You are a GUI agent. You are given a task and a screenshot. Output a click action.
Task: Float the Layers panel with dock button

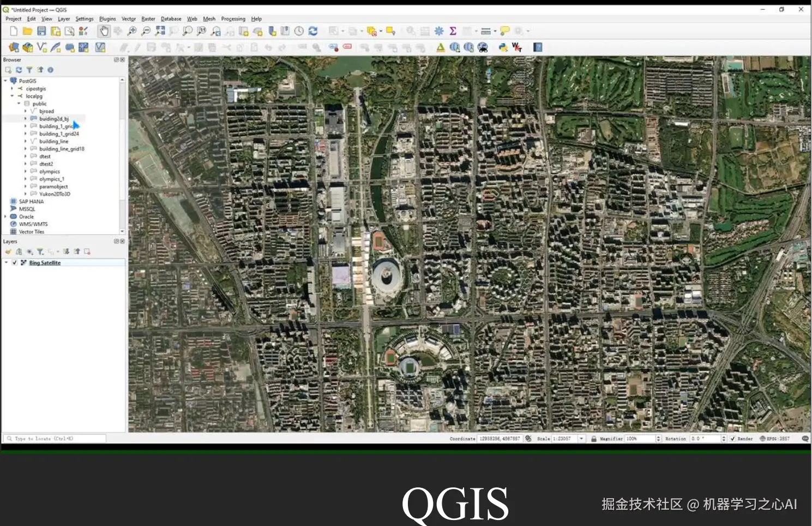pyautogui.click(x=116, y=241)
